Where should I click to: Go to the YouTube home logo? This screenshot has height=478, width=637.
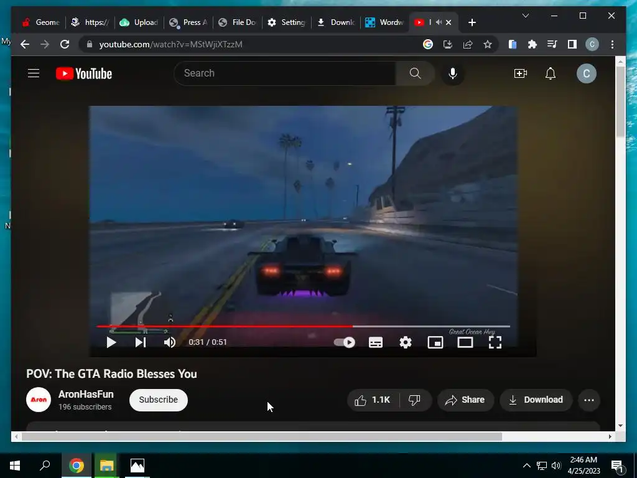(x=84, y=73)
